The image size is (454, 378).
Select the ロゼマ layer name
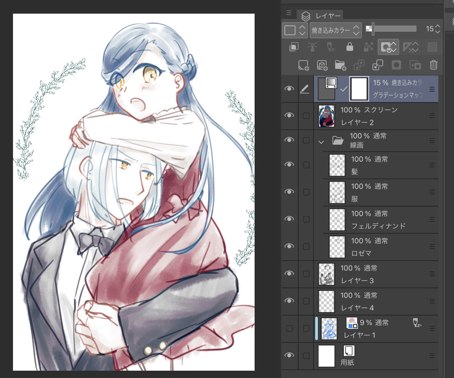(x=361, y=254)
